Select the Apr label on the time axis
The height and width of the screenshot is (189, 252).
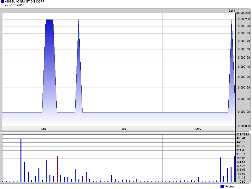[x=124, y=129]
